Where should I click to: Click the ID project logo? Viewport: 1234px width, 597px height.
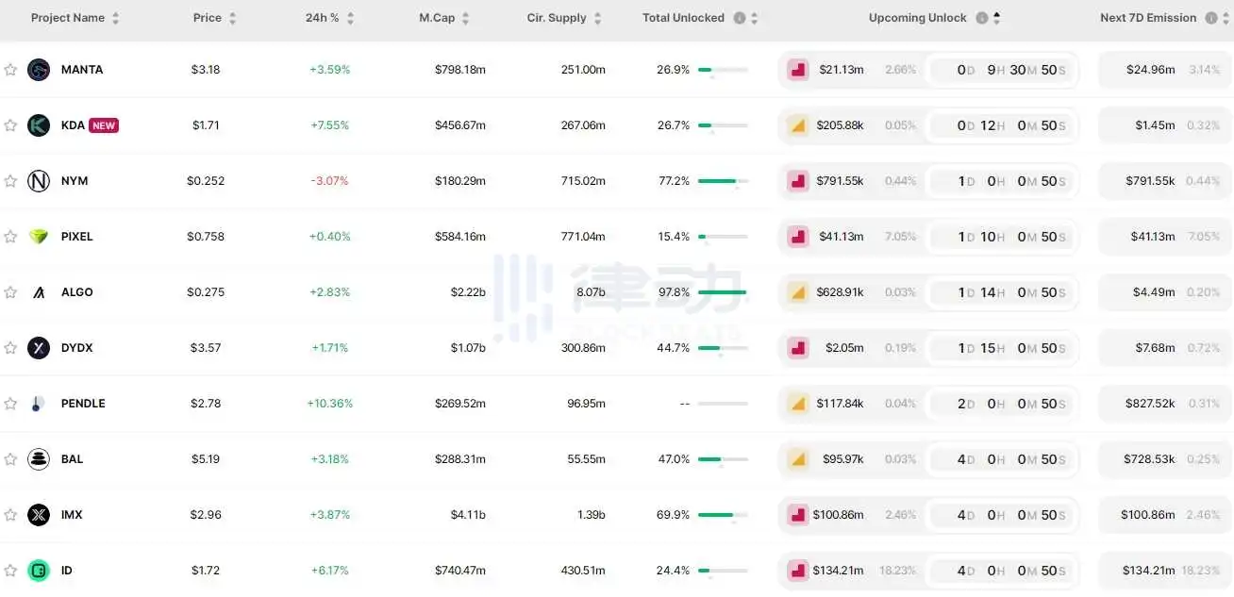[39, 571]
